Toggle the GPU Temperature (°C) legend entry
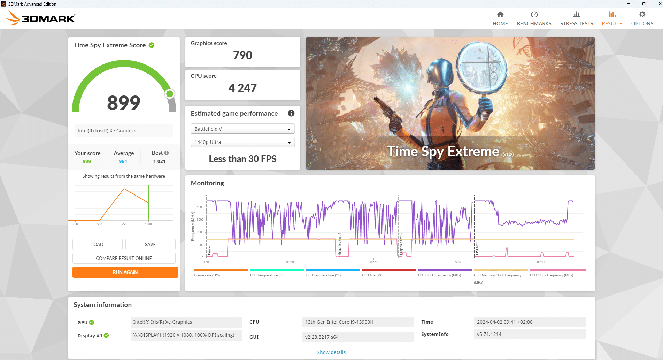 (333, 273)
